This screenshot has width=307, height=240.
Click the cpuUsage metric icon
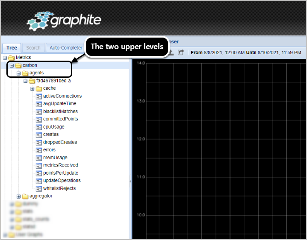(x=39, y=127)
